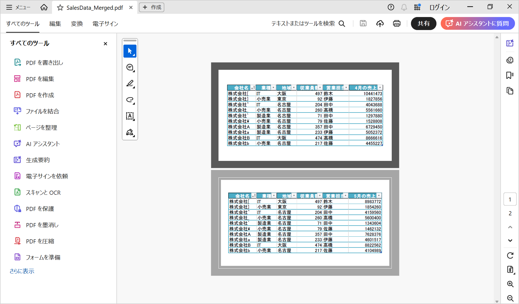
Task: Select the highlighter pen tool
Action: pyautogui.click(x=130, y=84)
